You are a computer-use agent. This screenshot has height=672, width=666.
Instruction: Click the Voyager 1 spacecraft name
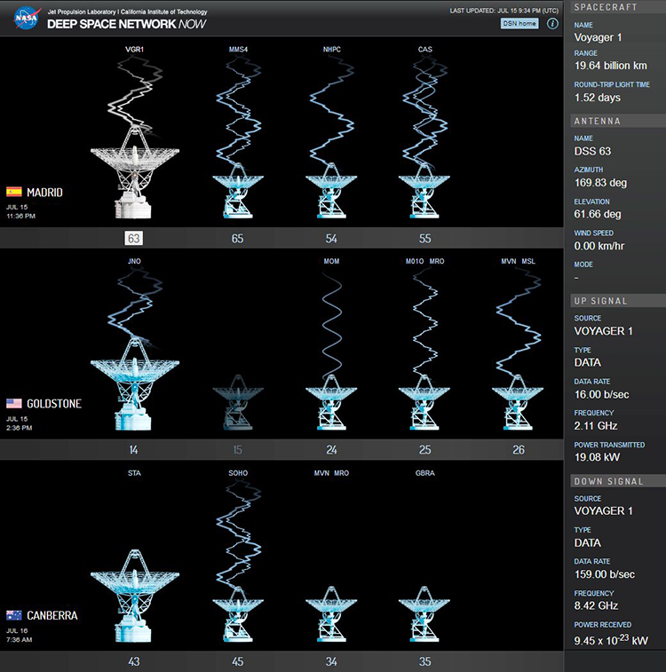coord(598,37)
